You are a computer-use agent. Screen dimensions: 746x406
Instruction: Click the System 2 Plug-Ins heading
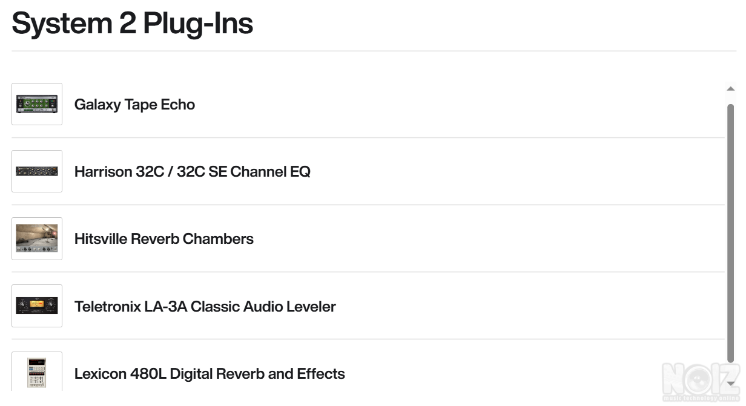tap(132, 23)
